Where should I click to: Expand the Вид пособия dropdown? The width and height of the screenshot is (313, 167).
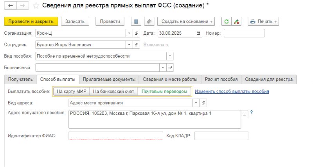(x=170, y=56)
